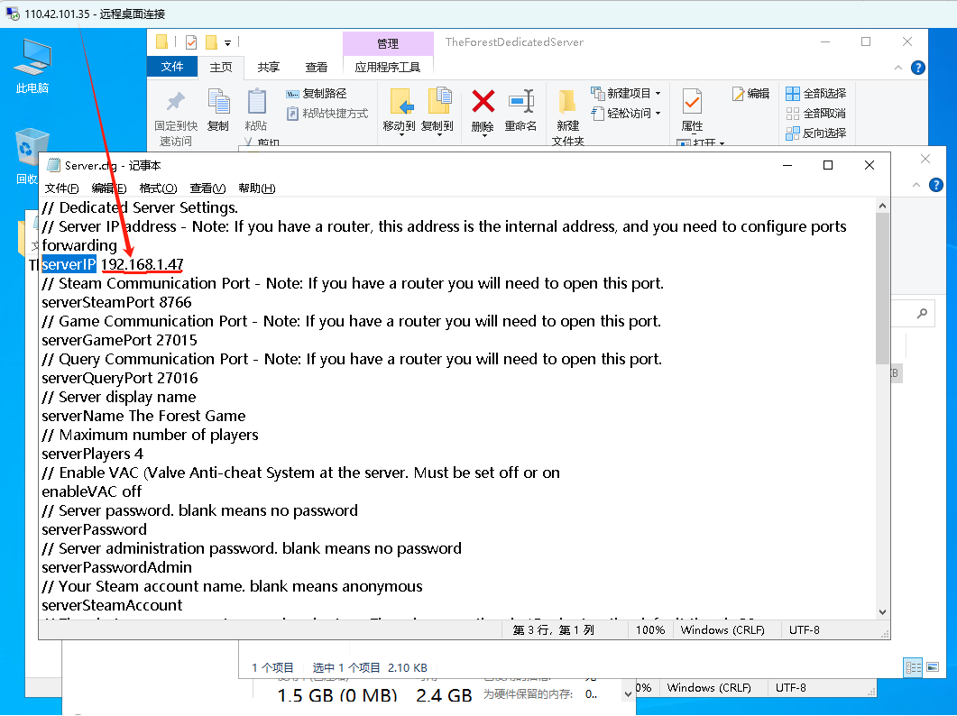Click the Notepad vertical scrollbar thumb
957x716 pixels.
pos(882,288)
